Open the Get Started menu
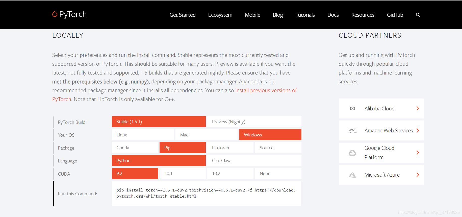462x217 pixels. 183,15
